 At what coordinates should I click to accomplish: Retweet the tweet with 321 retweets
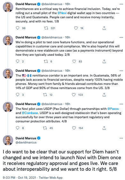click(x=46, y=28)
